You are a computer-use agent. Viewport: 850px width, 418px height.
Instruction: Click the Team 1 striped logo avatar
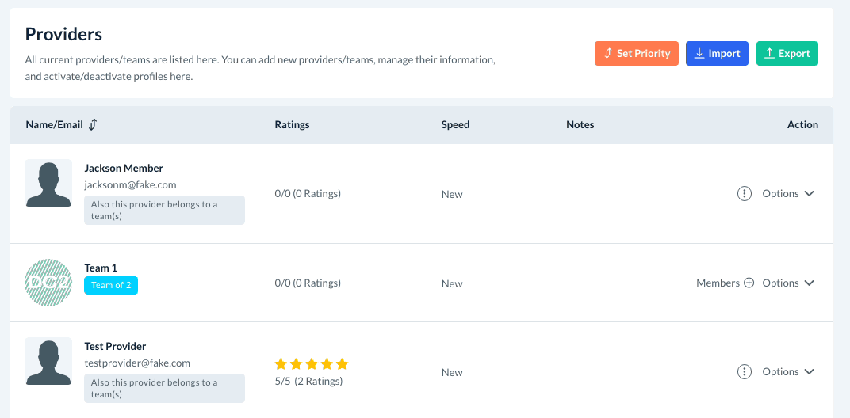[x=48, y=283]
